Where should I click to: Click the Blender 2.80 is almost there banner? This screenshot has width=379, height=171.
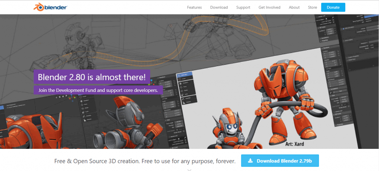[92, 77]
